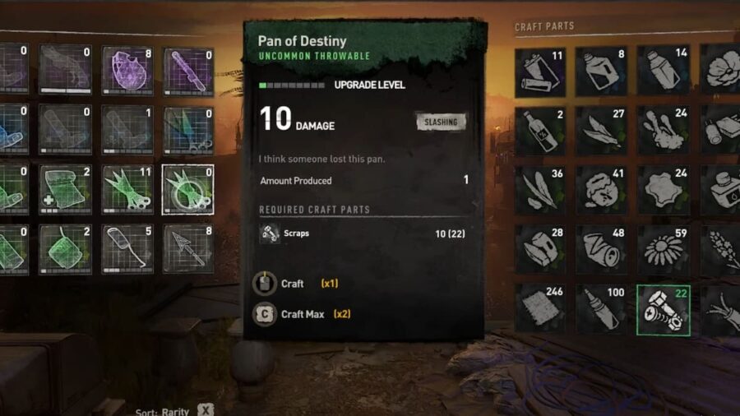Select the green bandage roll blueprint tile
Viewport: 740px width, 416px height.
tap(65, 190)
